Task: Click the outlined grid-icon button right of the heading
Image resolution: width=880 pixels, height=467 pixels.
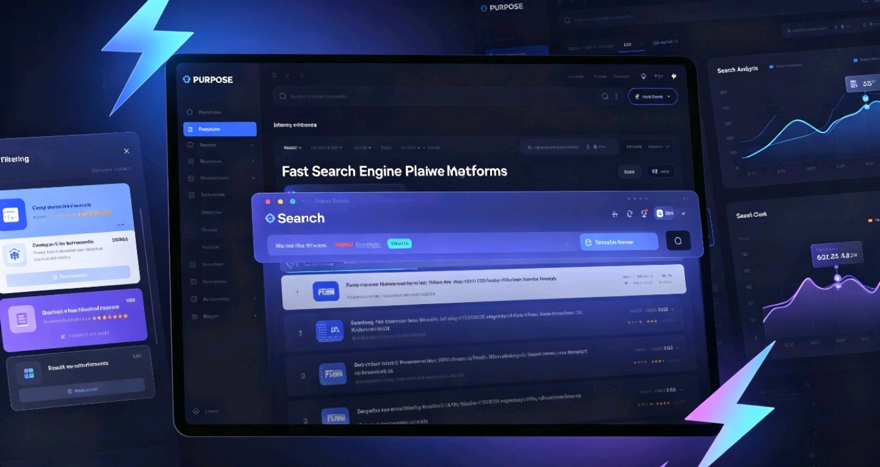Action: pos(661,172)
